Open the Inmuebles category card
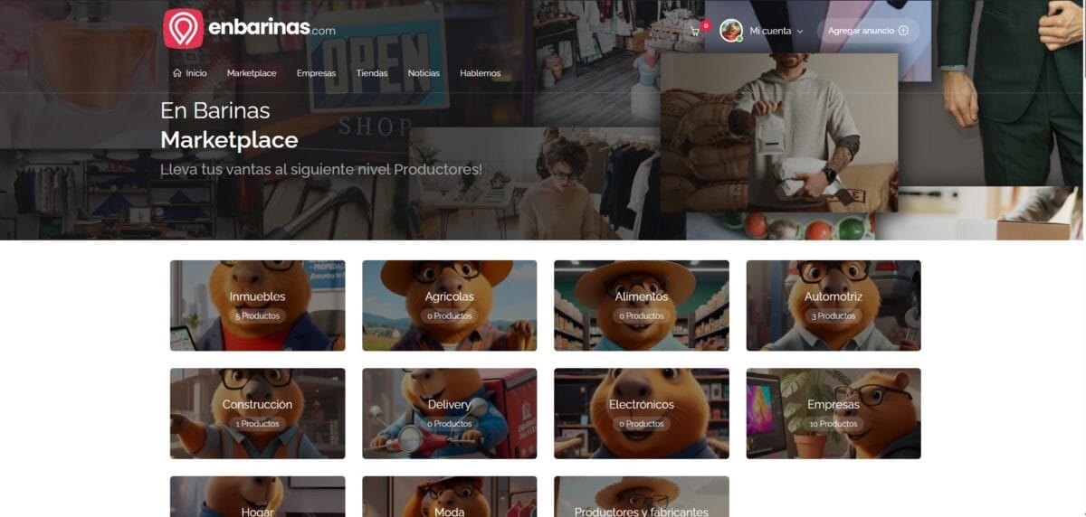The width and height of the screenshot is (1086, 517). [x=257, y=305]
